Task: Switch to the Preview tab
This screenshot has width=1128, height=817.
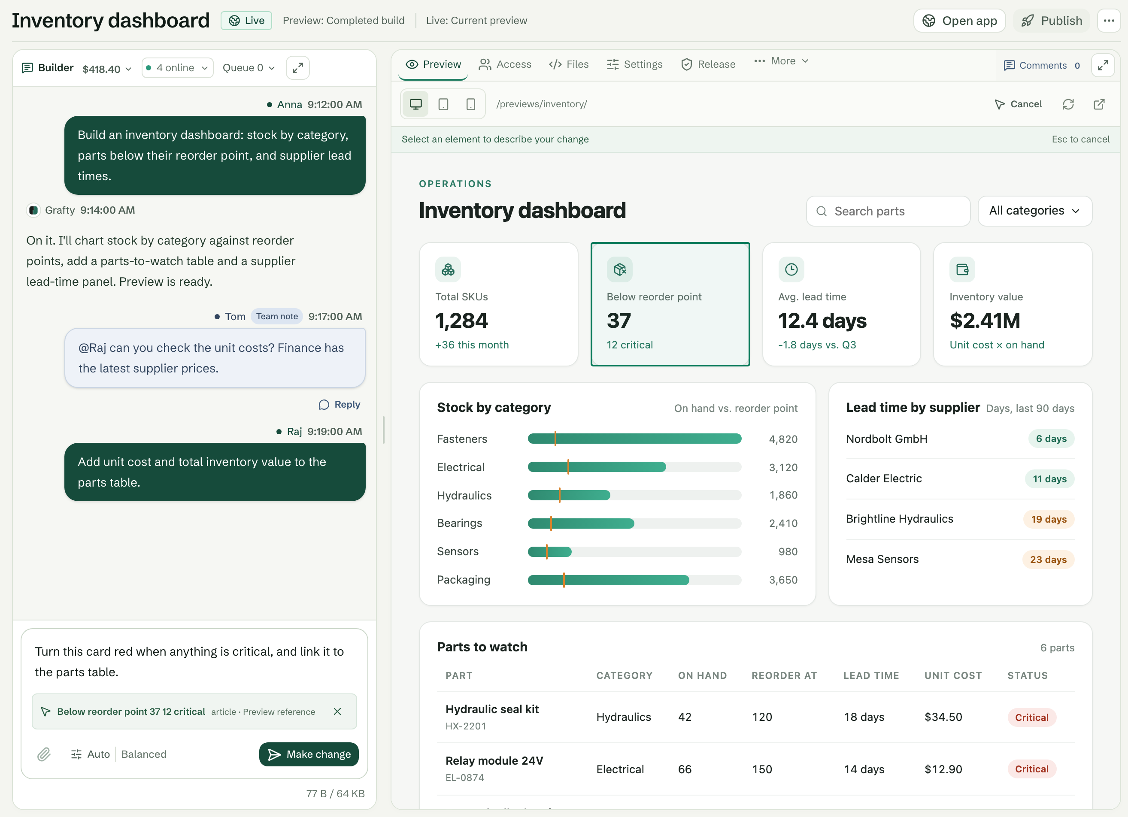Action: tap(433, 65)
